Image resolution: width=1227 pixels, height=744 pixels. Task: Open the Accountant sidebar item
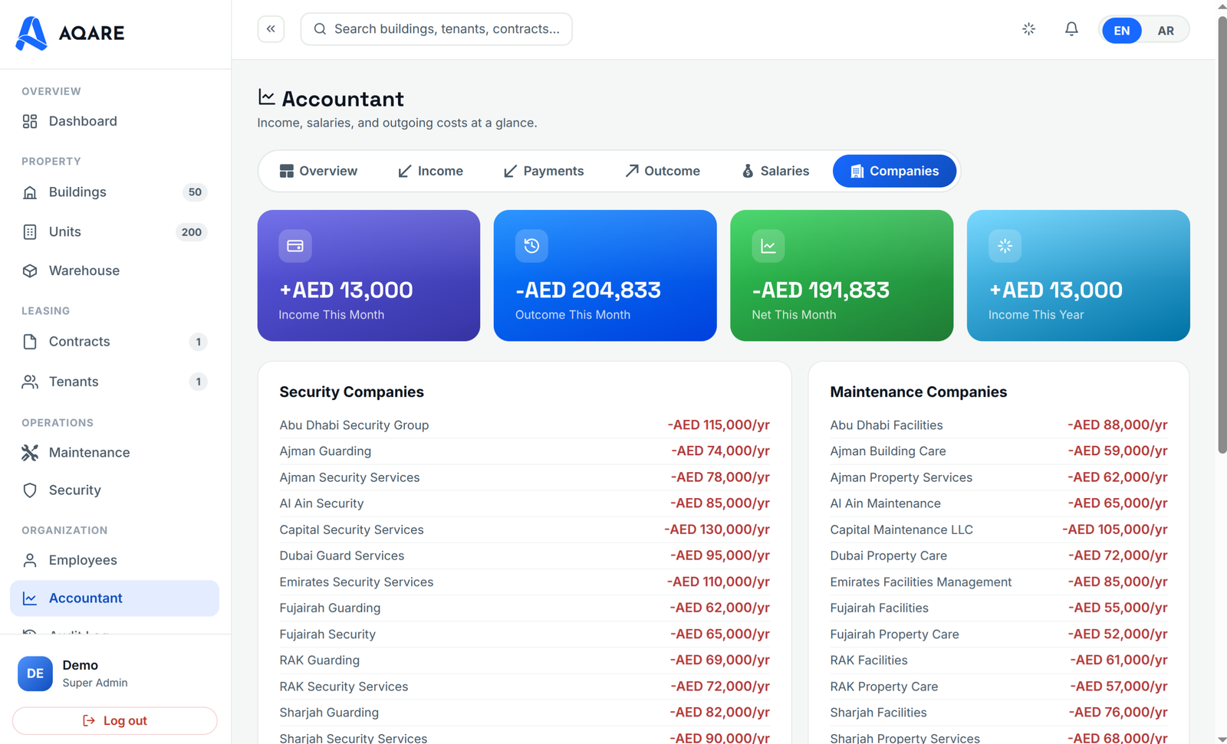pyautogui.click(x=114, y=598)
